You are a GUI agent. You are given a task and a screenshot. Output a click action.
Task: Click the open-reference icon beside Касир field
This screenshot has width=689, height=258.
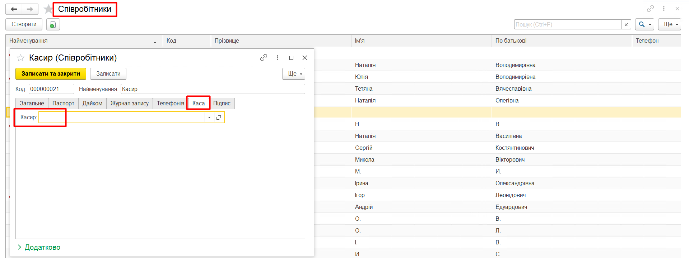pos(219,118)
